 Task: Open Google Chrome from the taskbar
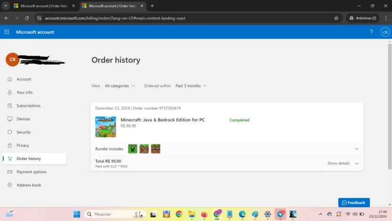(179, 214)
